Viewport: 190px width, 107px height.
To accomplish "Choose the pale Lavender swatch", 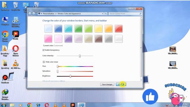I will [x=78, y=39].
